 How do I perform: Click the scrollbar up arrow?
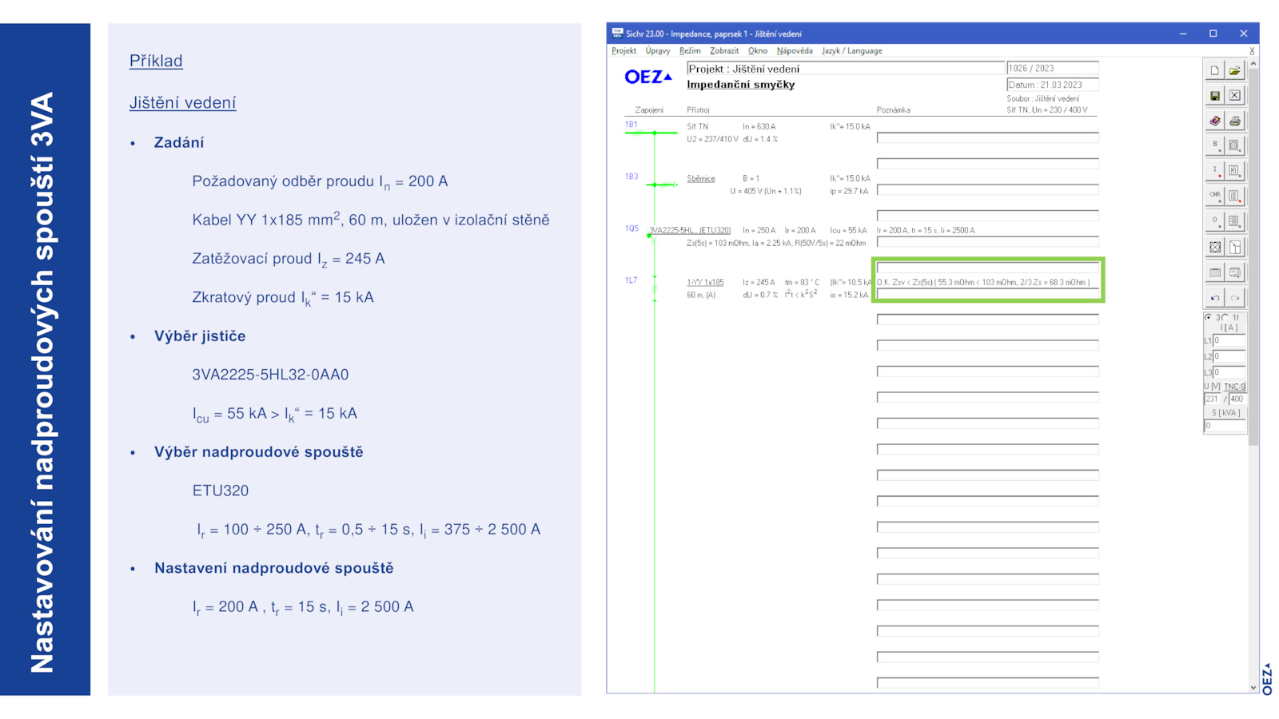pyautogui.click(x=1253, y=63)
